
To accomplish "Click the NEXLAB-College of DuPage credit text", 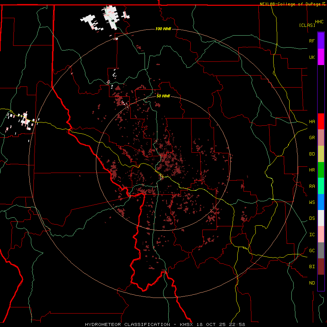I will [290, 4].
